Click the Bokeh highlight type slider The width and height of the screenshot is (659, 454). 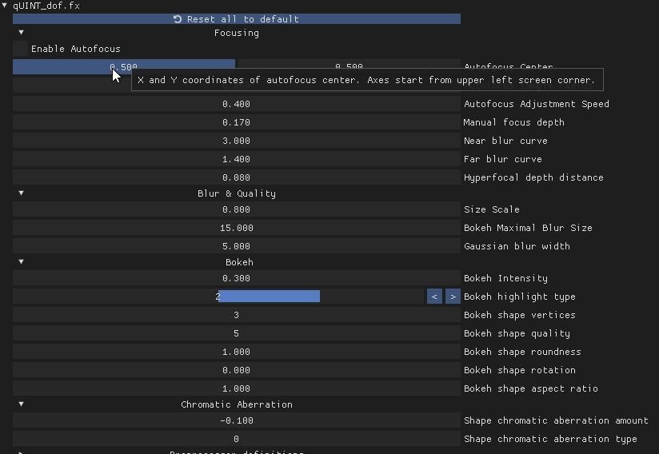tap(218, 297)
